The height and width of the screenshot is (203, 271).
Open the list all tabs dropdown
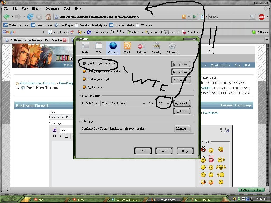[x=267, y=40]
